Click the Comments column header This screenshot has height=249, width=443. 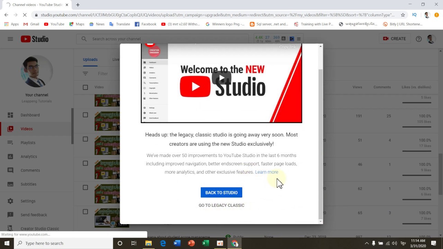pos(382,87)
